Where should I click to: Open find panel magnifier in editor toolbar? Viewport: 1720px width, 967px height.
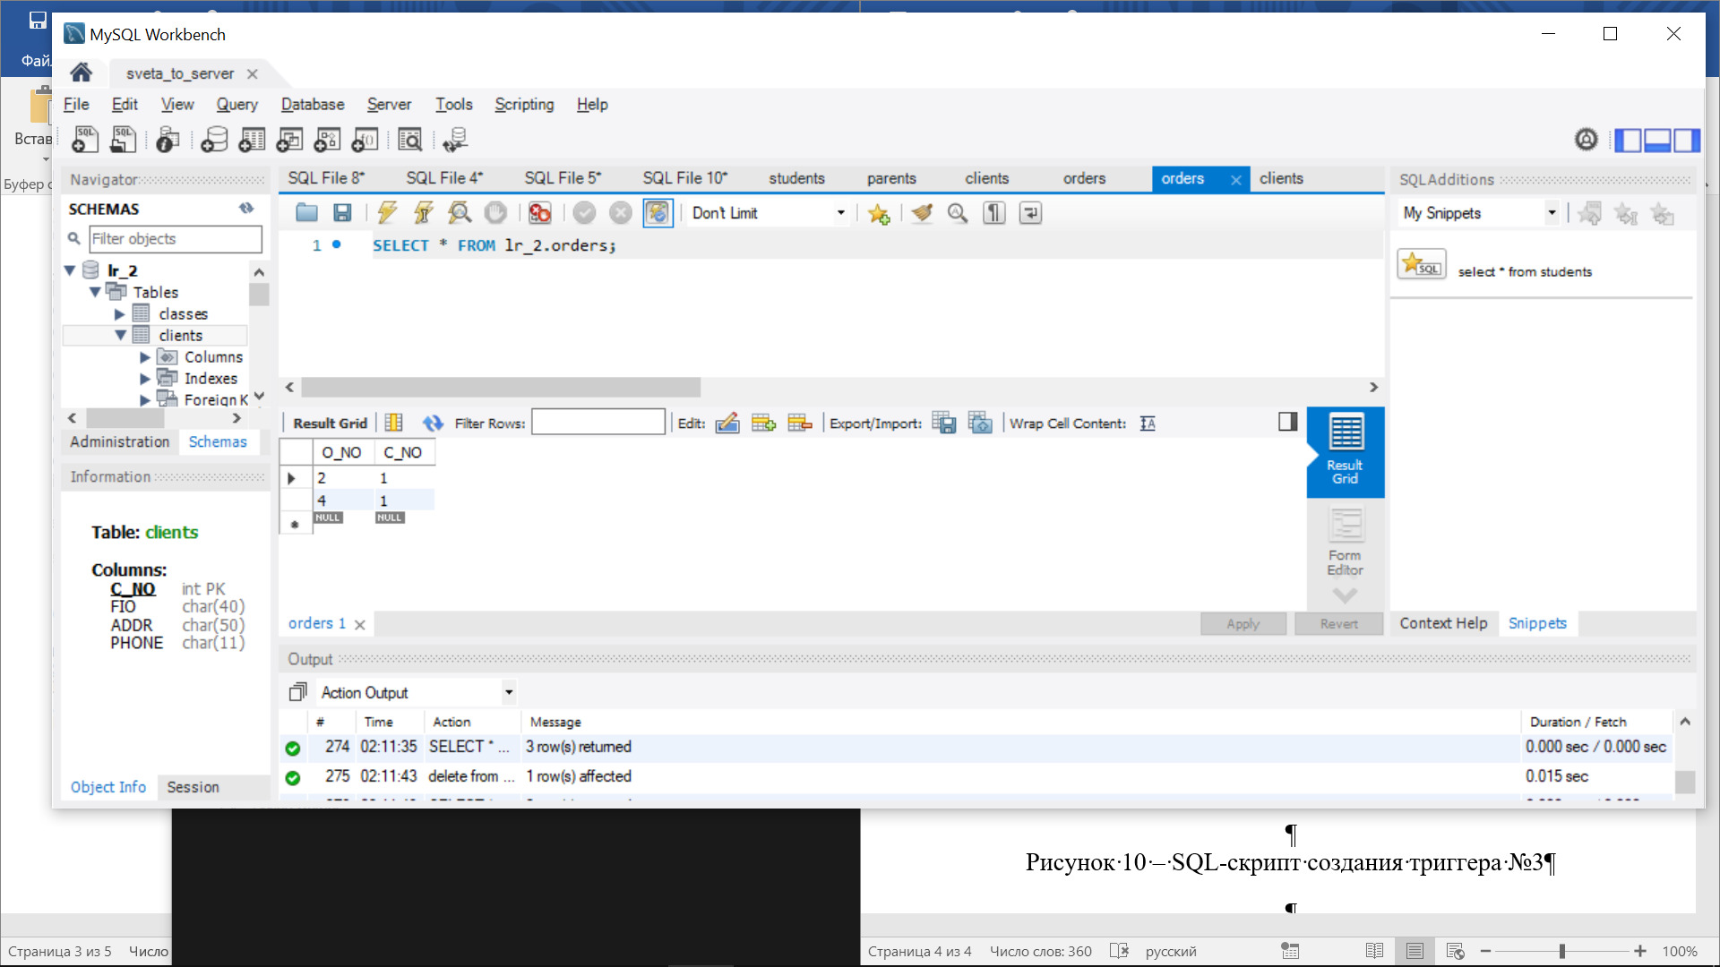point(958,213)
